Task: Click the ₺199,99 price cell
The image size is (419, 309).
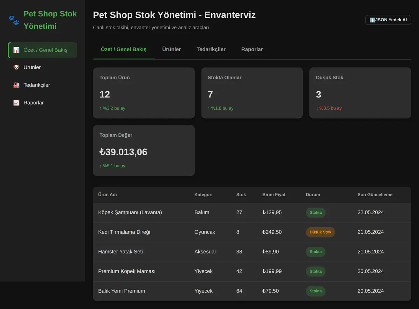Action: [x=272, y=271]
